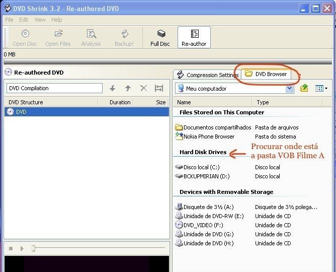Select Disco local (C:) drive

tap(197, 167)
